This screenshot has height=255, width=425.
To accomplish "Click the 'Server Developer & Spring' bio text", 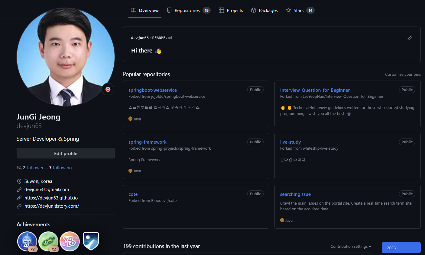I will pyautogui.click(x=48, y=139).
